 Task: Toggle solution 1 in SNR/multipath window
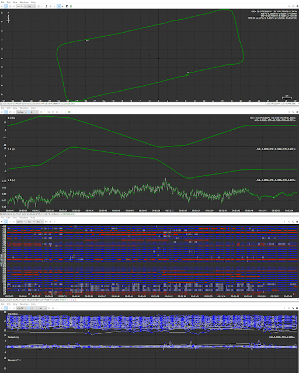[6, 308]
